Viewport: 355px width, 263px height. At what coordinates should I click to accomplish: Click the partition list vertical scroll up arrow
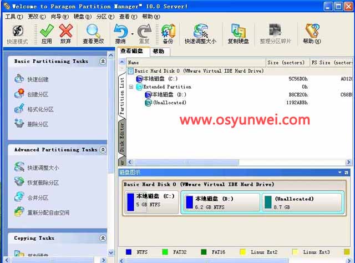coord(122,62)
